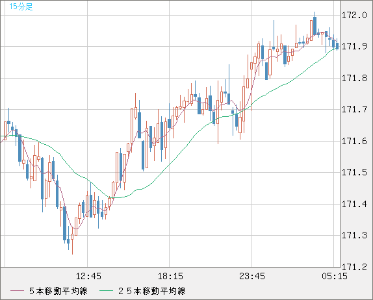Click the 171.9 price axis label

[354, 46]
